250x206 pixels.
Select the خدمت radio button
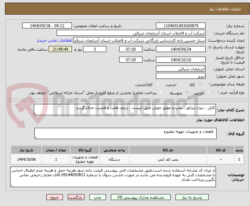pos(181,84)
